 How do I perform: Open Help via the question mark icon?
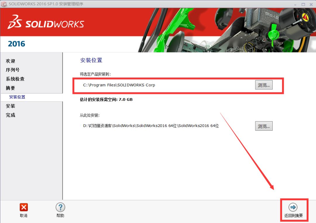click(x=60, y=207)
